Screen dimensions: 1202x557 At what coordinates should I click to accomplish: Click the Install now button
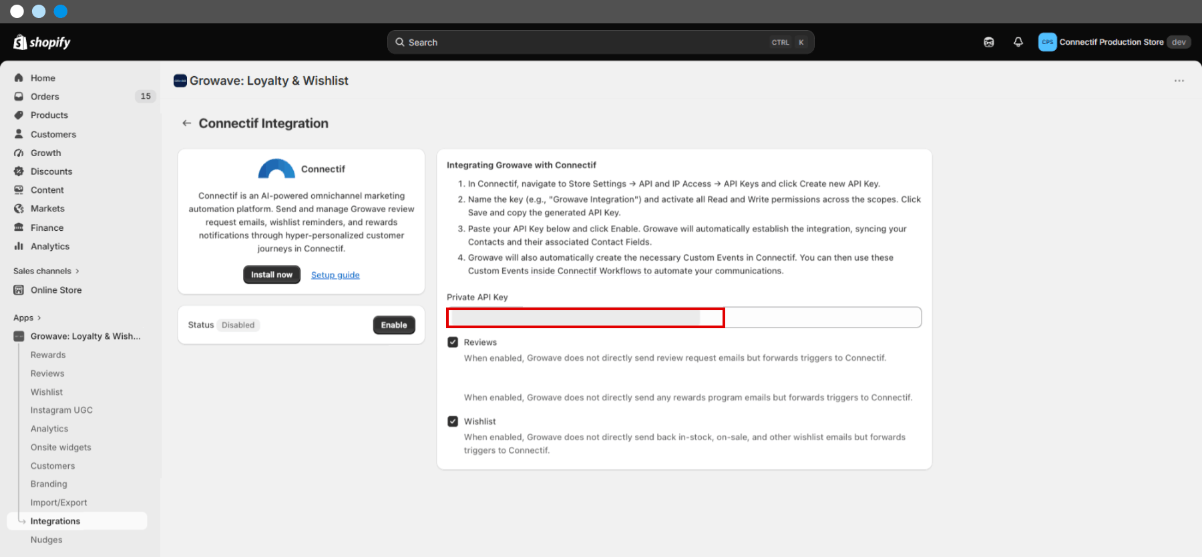272,275
